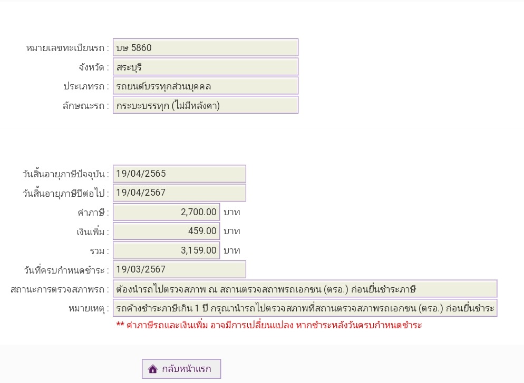Image resolution: width=524 pixels, height=383 pixels.
Task: Select the tax amount field 2,700.00
Action: 167,212
